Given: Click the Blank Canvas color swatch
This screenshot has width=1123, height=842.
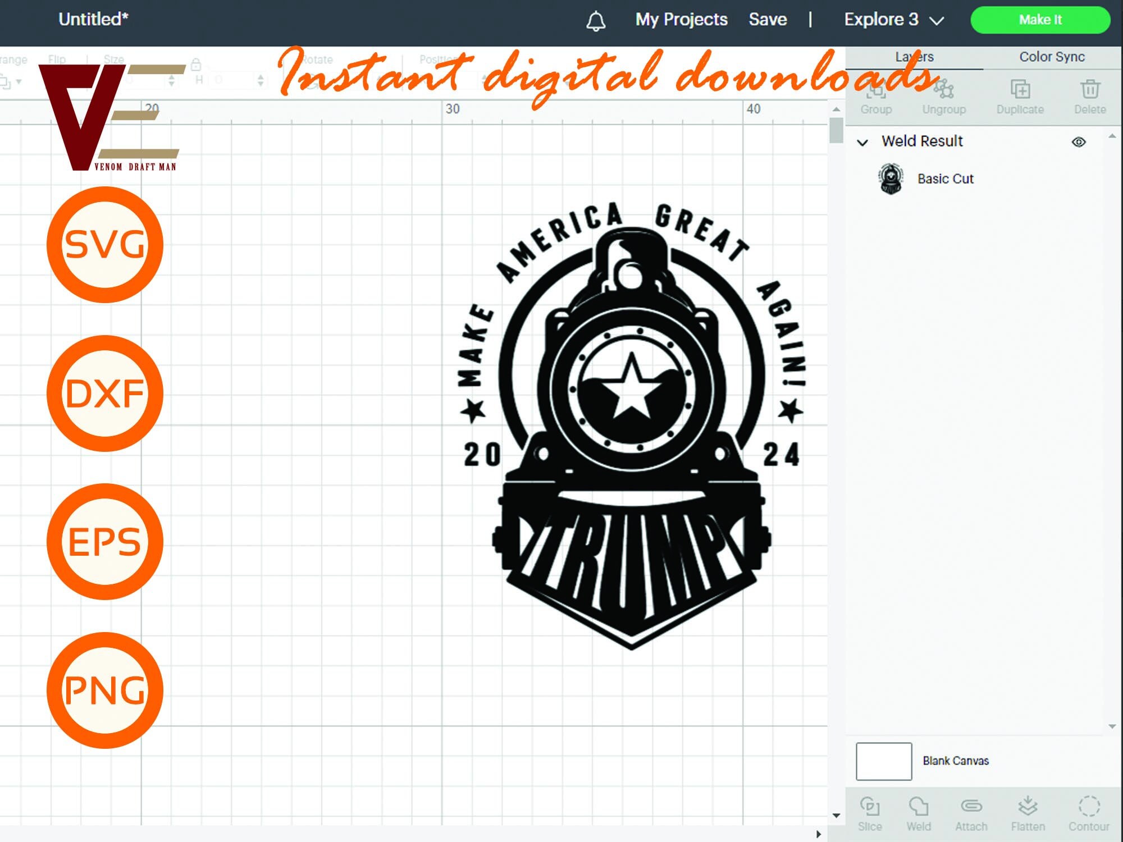Looking at the screenshot, I should 883,761.
